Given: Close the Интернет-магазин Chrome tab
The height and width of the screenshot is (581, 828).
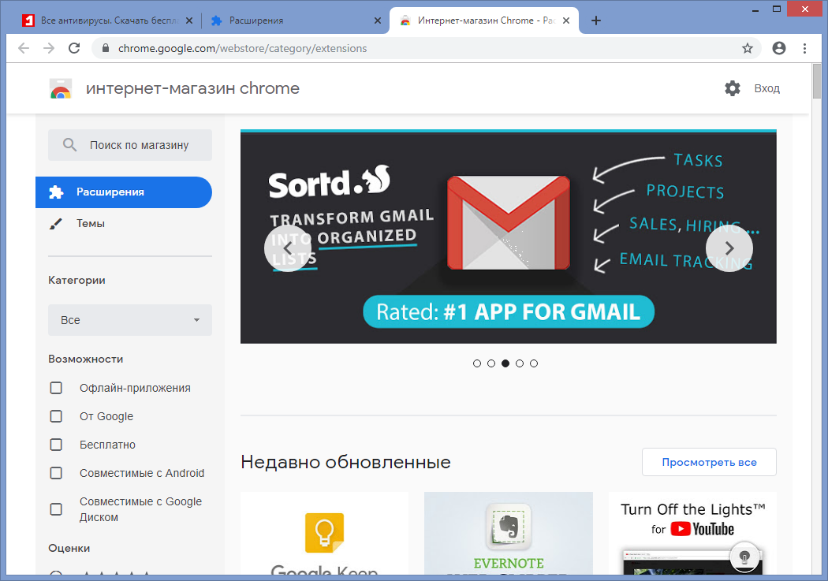Looking at the screenshot, I should point(566,20).
